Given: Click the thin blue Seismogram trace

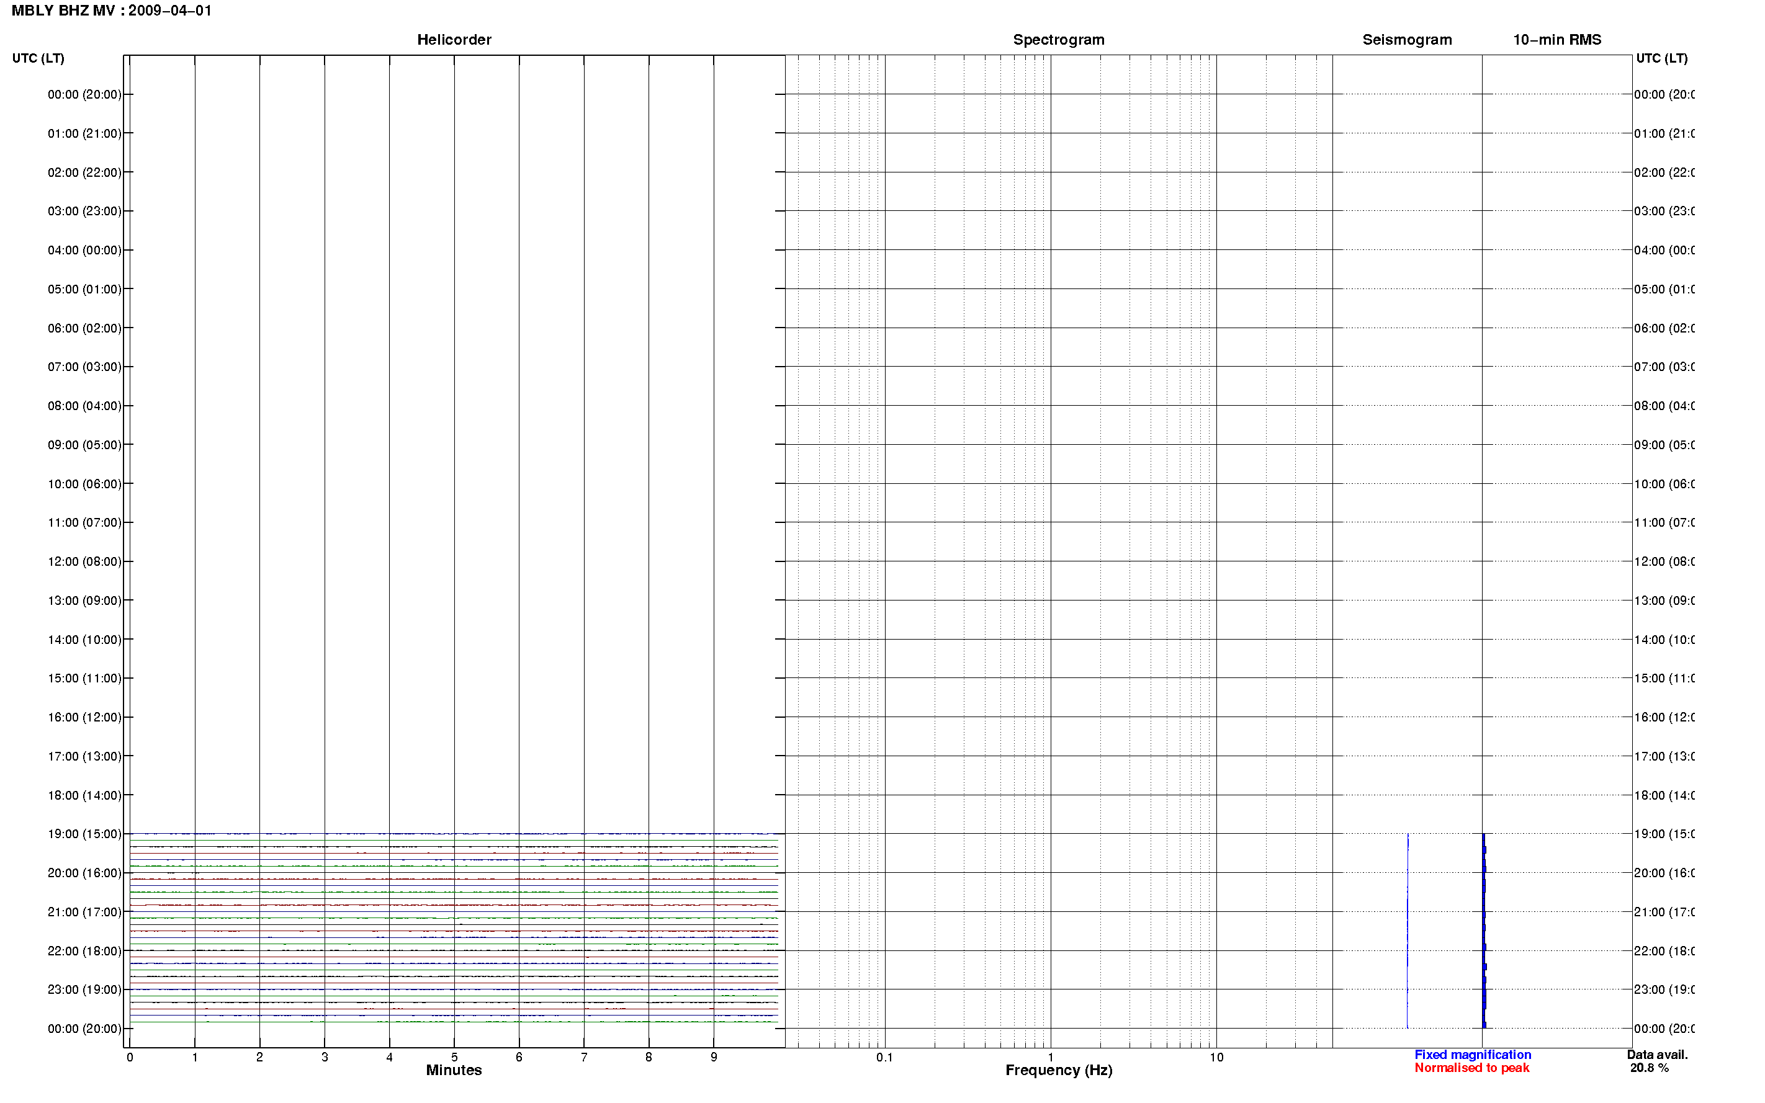Looking at the screenshot, I should [x=1408, y=931].
